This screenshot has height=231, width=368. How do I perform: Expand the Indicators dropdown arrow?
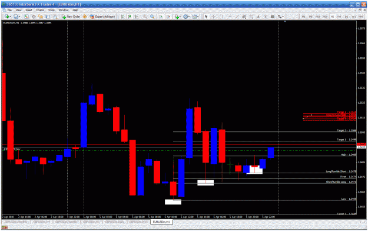point(180,16)
